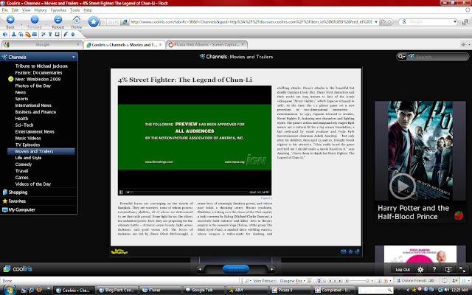472x295 pixels.
Task: Select Photos of the Day channel
Action: tap(32, 86)
